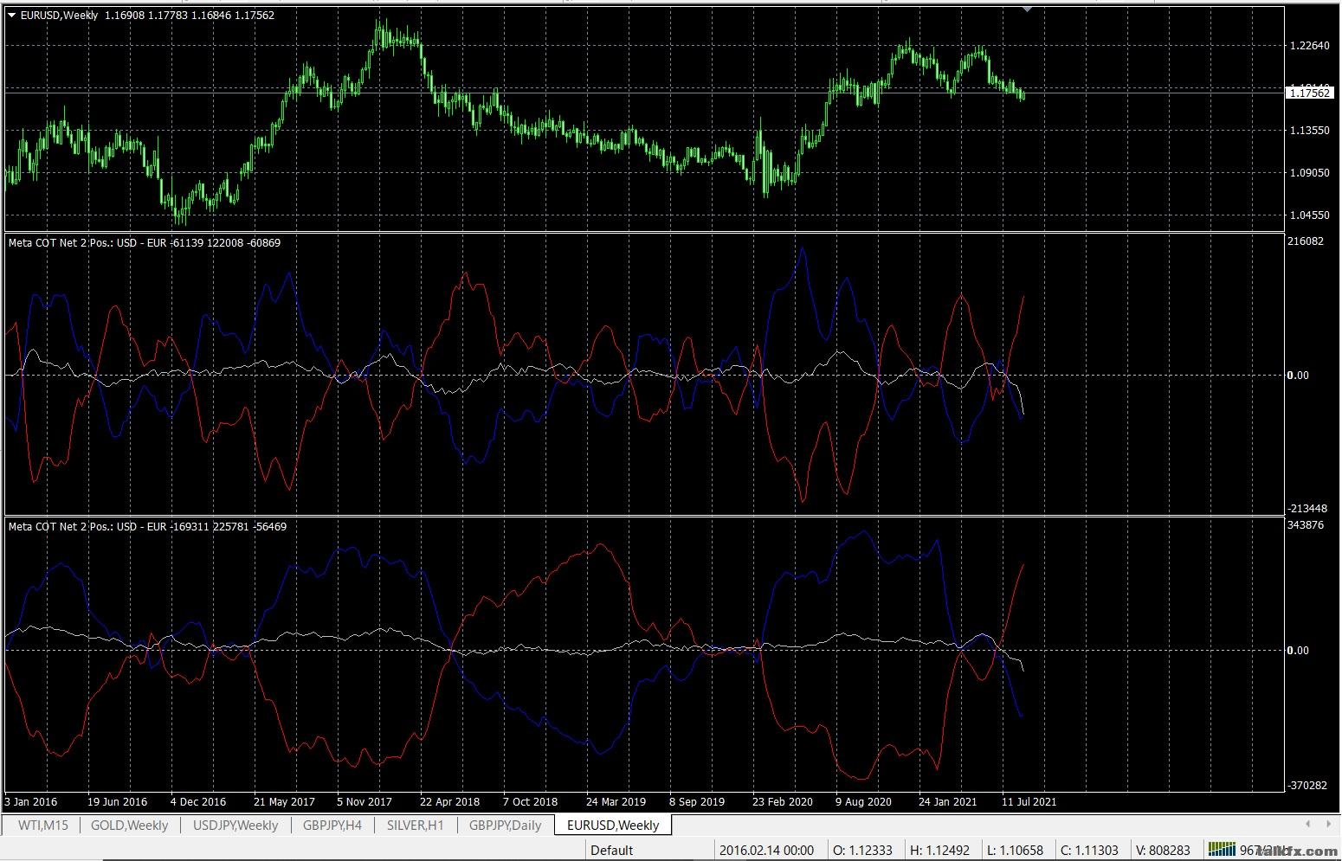Click the V: 808283 volume field
Viewport: 1342px width, 861px height.
point(1163,850)
